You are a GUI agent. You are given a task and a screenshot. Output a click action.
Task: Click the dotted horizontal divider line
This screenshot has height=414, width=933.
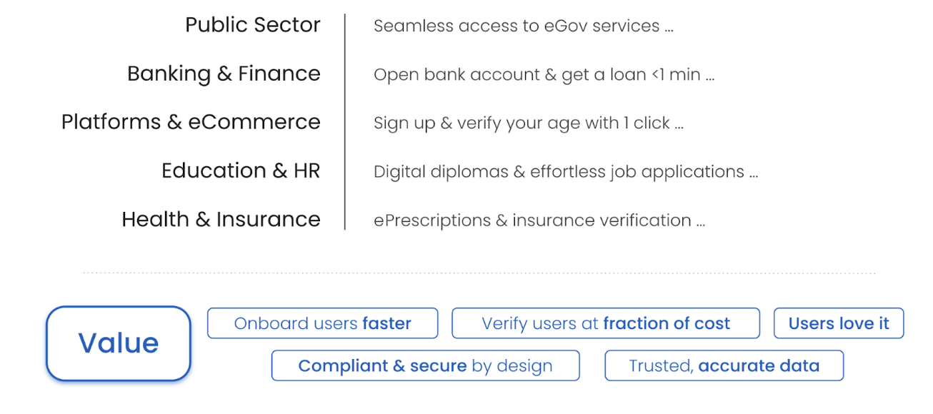(x=479, y=273)
